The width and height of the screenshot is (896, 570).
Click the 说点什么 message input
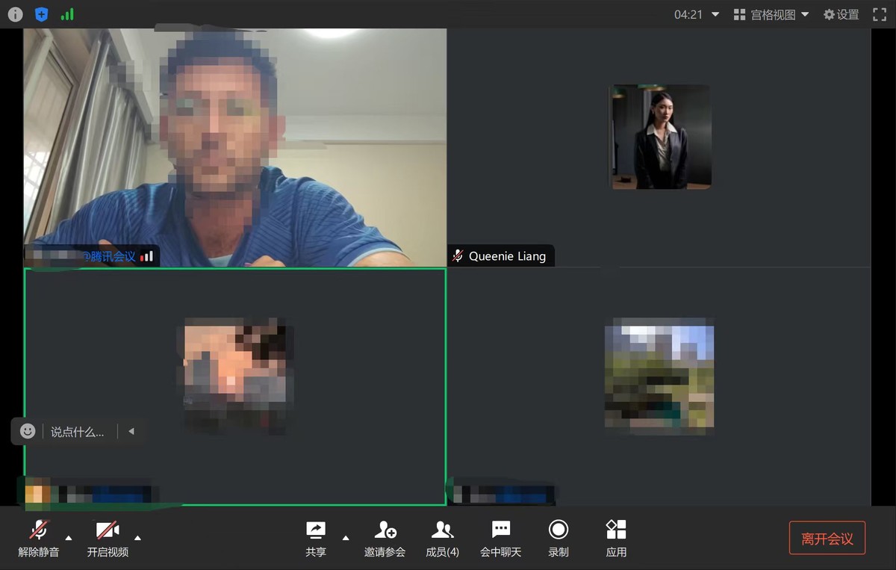coord(78,432)
